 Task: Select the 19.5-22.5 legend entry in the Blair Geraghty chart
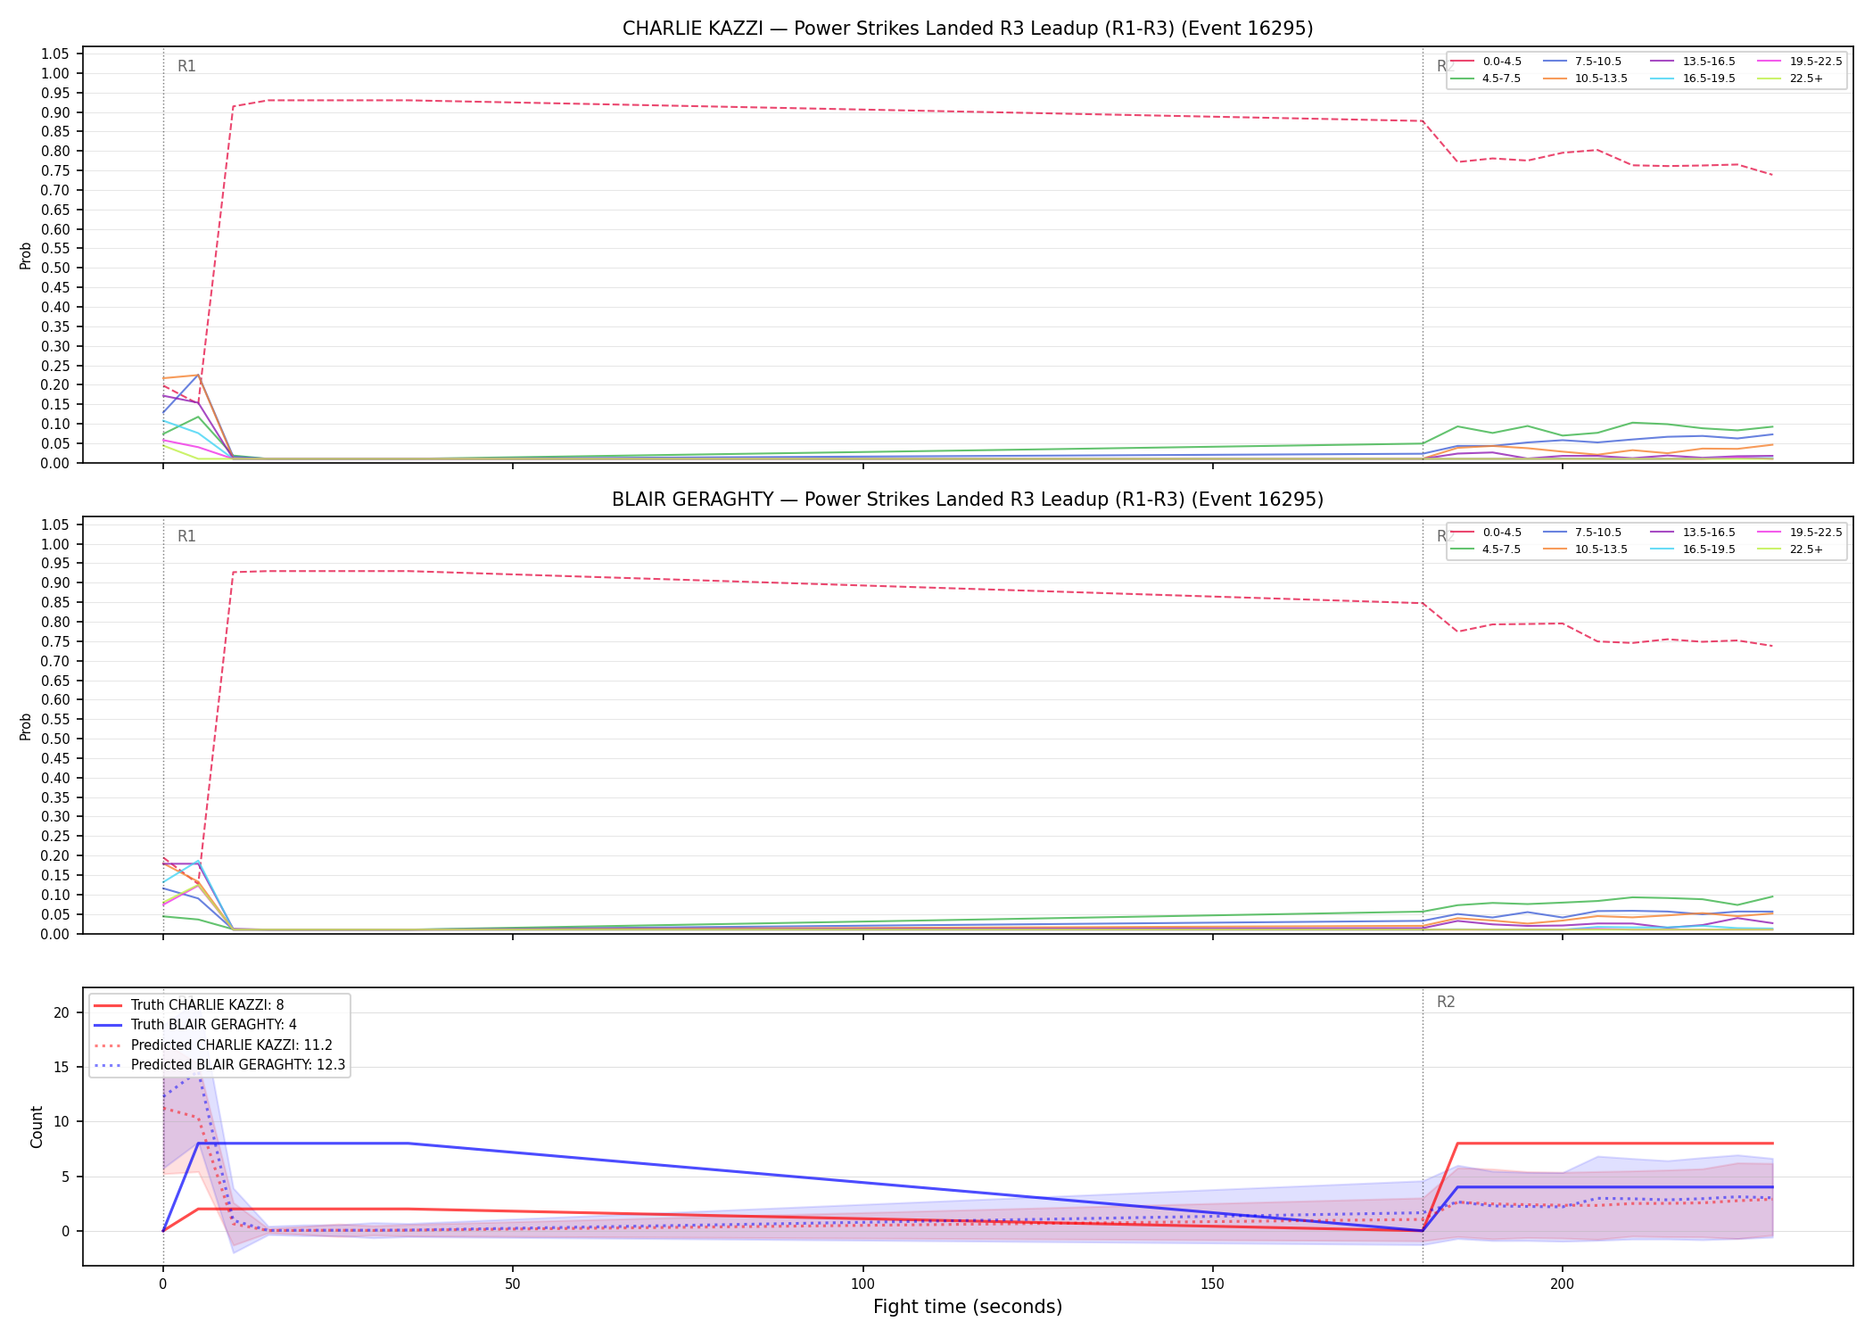coord(1801,533)
